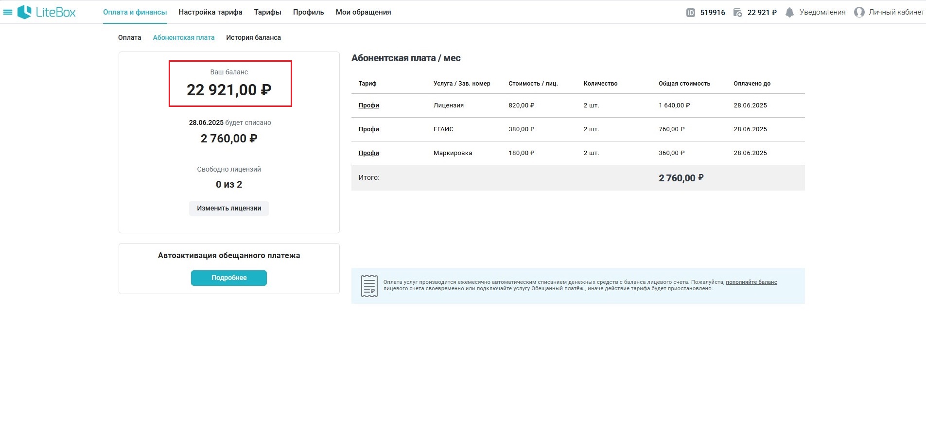This screenshot has height=437, width=926.
Task: Click the Итого total 2 760,00 ₽
Action: click(681, 178)
